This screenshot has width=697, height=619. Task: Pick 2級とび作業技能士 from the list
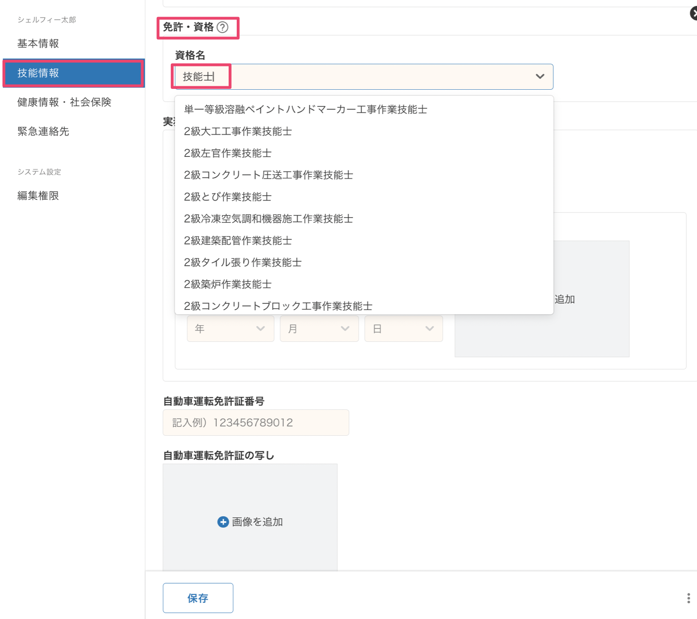pos(227,197)
